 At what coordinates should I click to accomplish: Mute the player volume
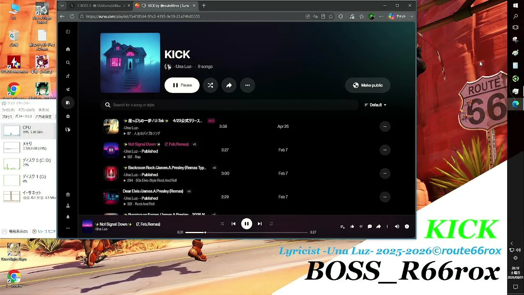pos(397,227)
